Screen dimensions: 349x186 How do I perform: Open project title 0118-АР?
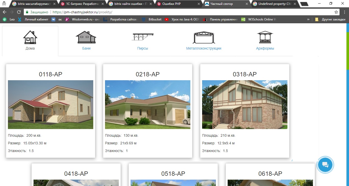click(51, 74)
